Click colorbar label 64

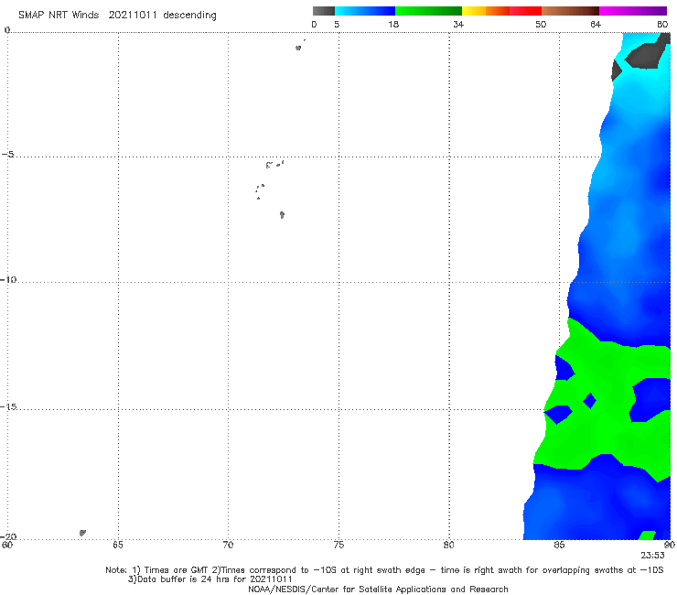(x=596, y=24)
